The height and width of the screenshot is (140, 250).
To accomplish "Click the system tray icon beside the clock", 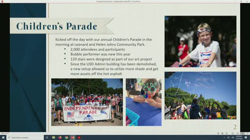I will [233, 137].
